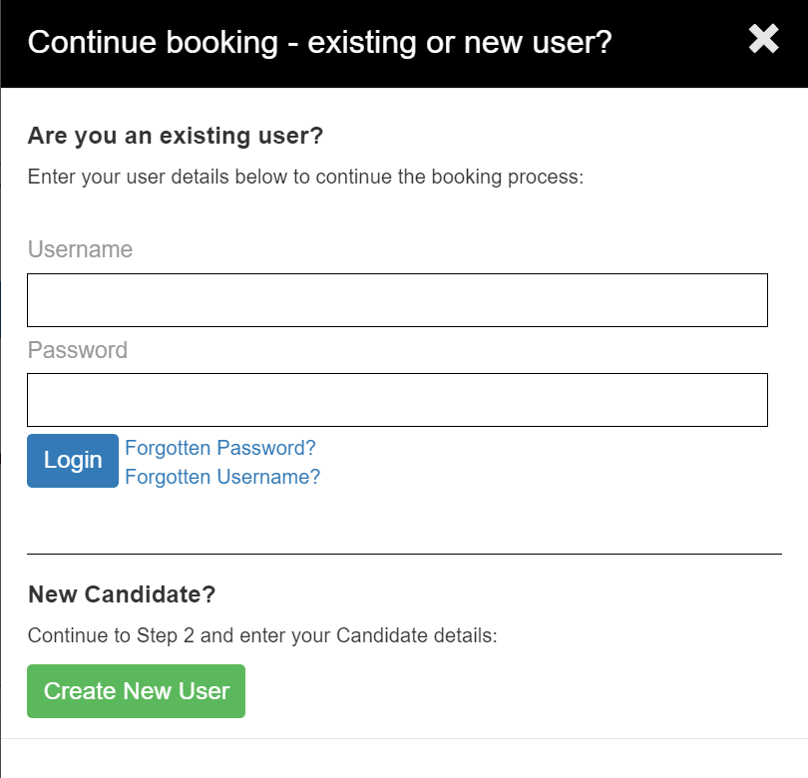Open the Forgotten Password? link
808x778 pixels.
pyautogui.click(x=220, y=448)
